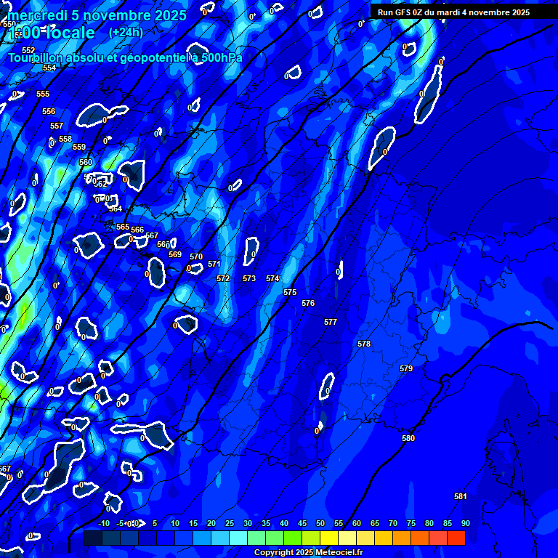Click the date title mercredi 5 novembre 2025

click(x=97, y=15)
